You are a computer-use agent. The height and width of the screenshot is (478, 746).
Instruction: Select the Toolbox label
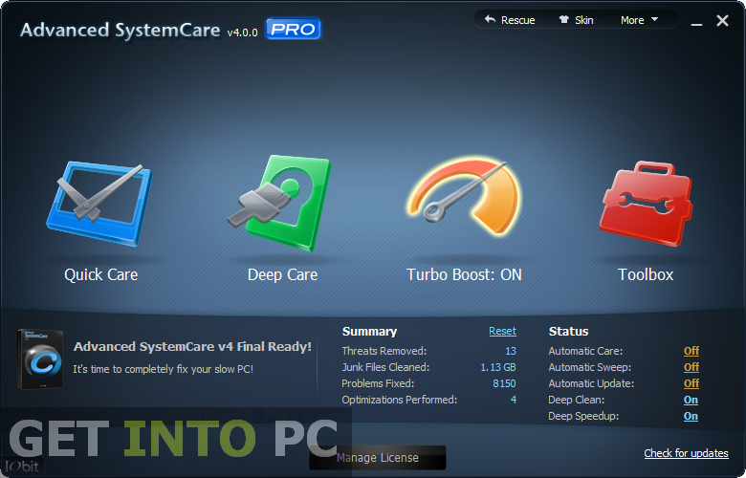click(646, 275)
